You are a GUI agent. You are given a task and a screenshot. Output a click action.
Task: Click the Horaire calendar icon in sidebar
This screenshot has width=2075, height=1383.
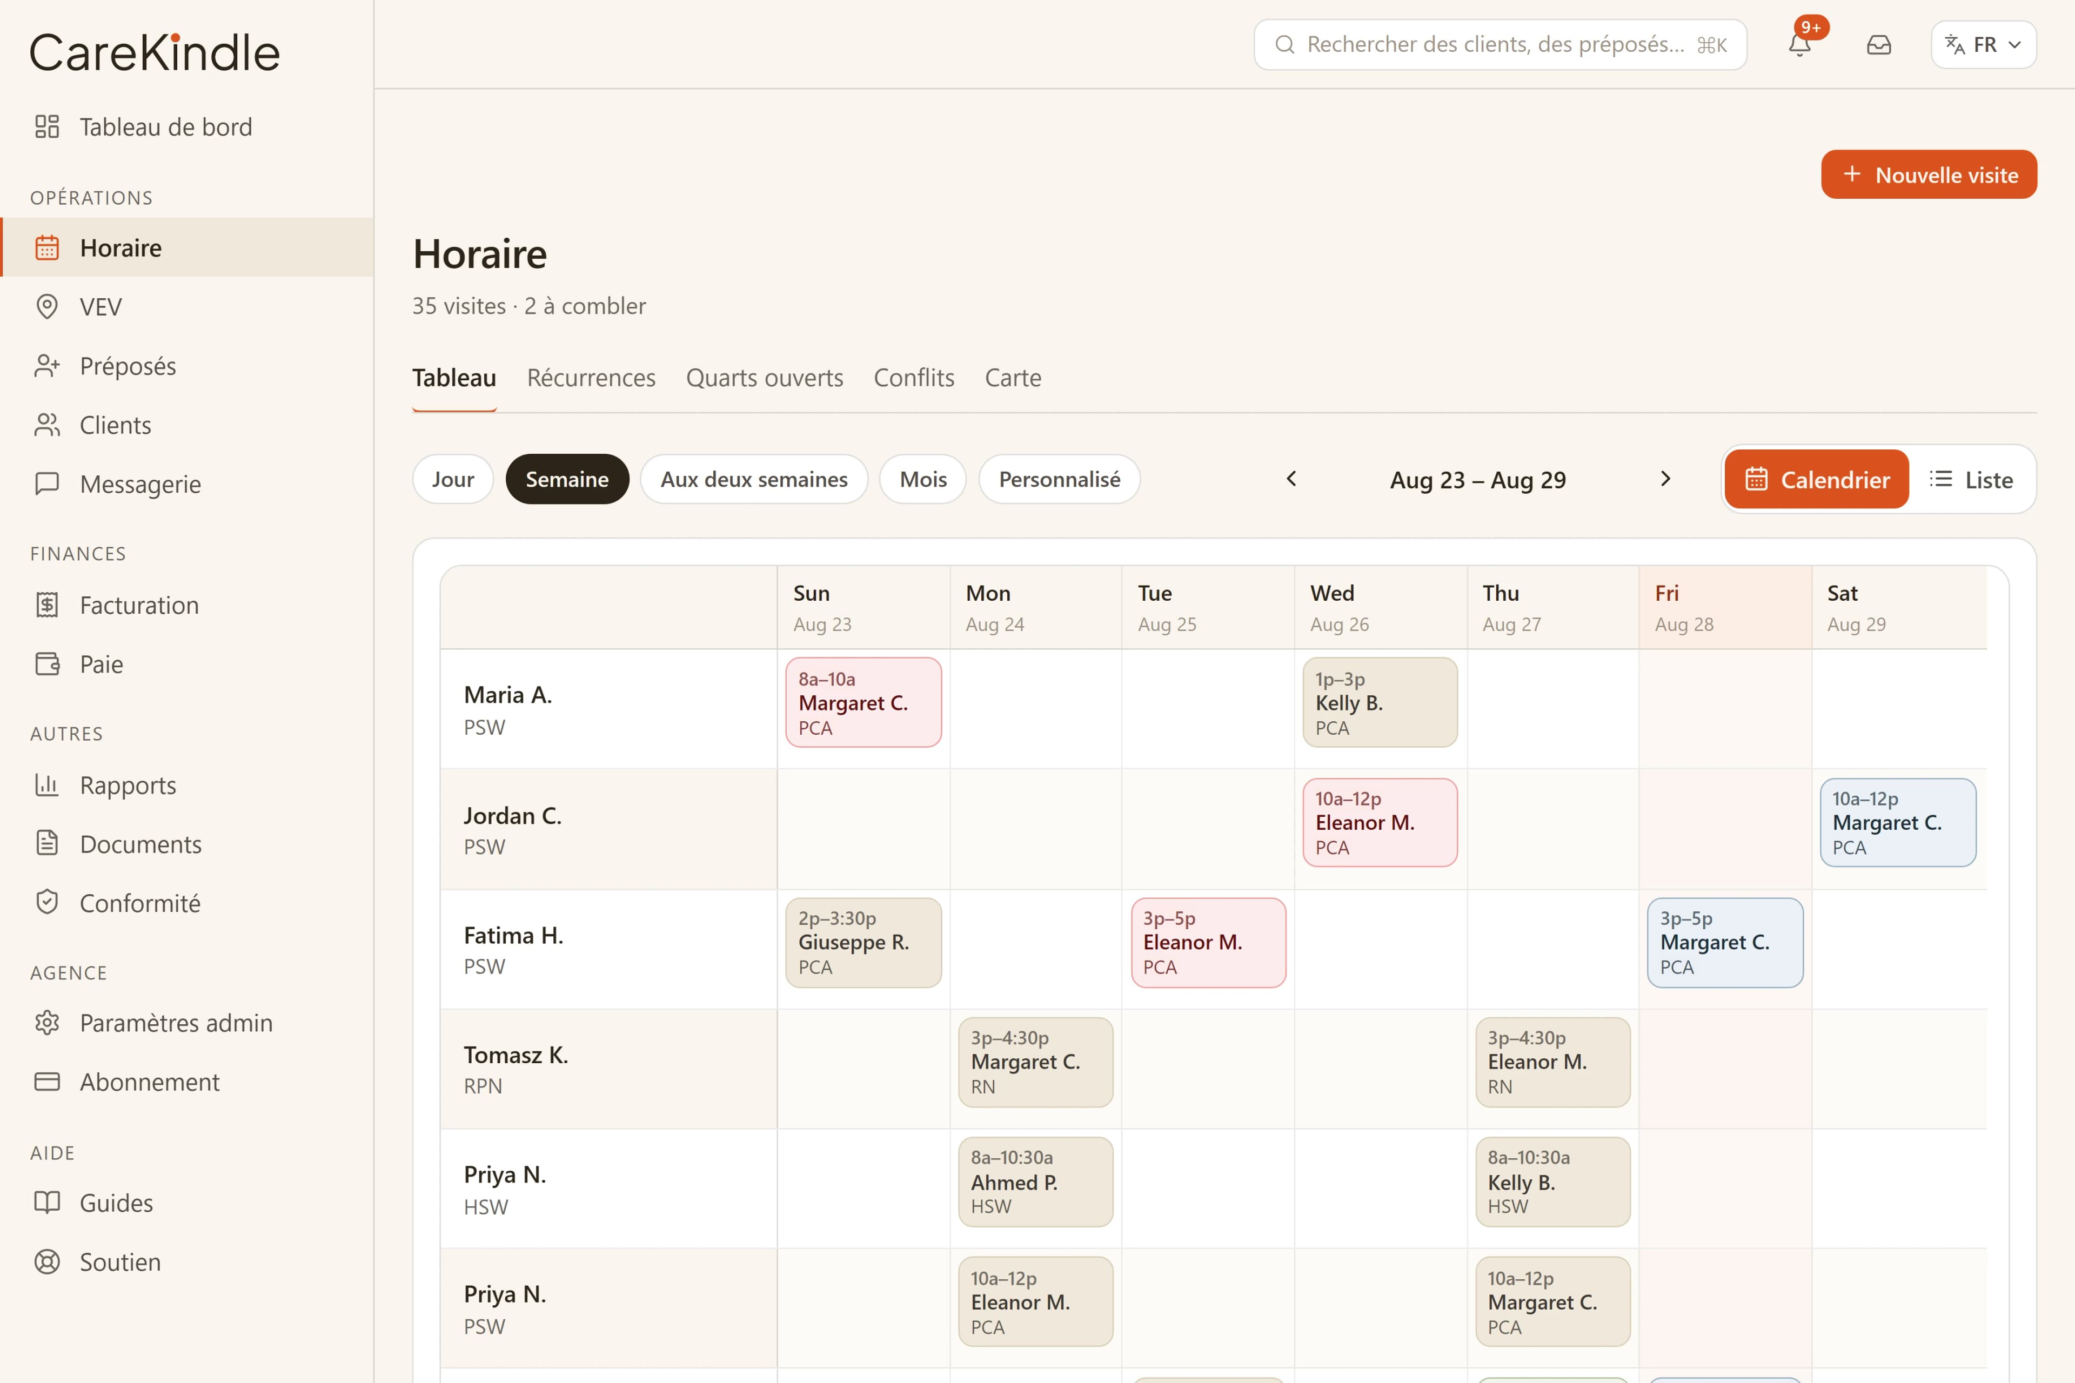point(47,248)
